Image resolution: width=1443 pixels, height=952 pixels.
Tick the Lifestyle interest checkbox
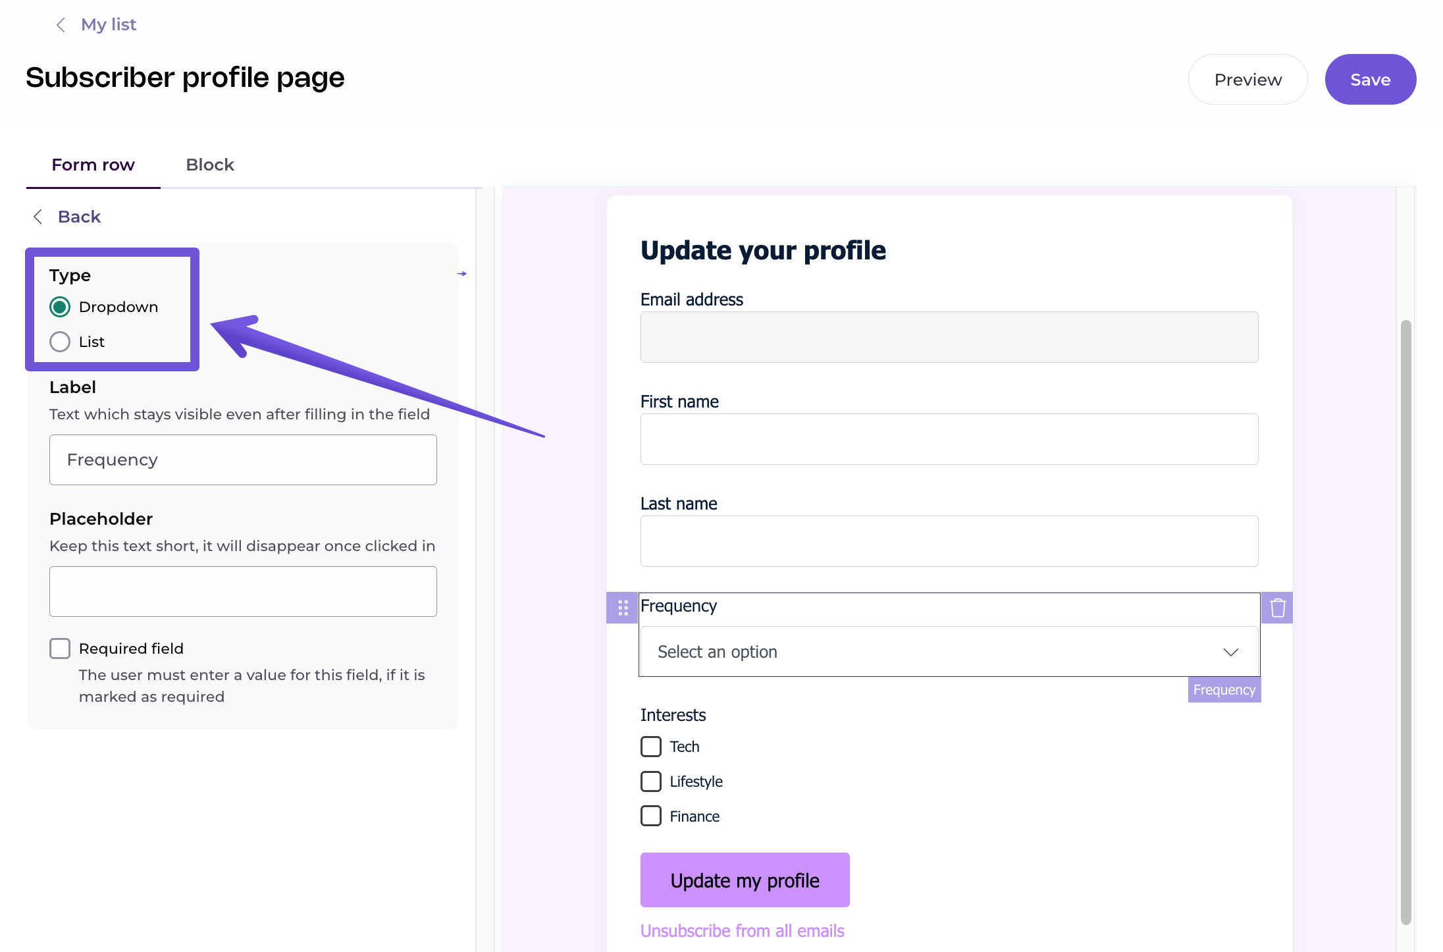pyautogui.click(x=651, y=781)
